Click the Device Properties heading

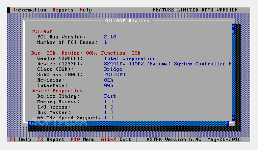click(57, 91)
